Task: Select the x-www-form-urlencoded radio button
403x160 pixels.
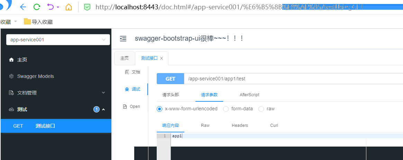Action: point(159,109)
